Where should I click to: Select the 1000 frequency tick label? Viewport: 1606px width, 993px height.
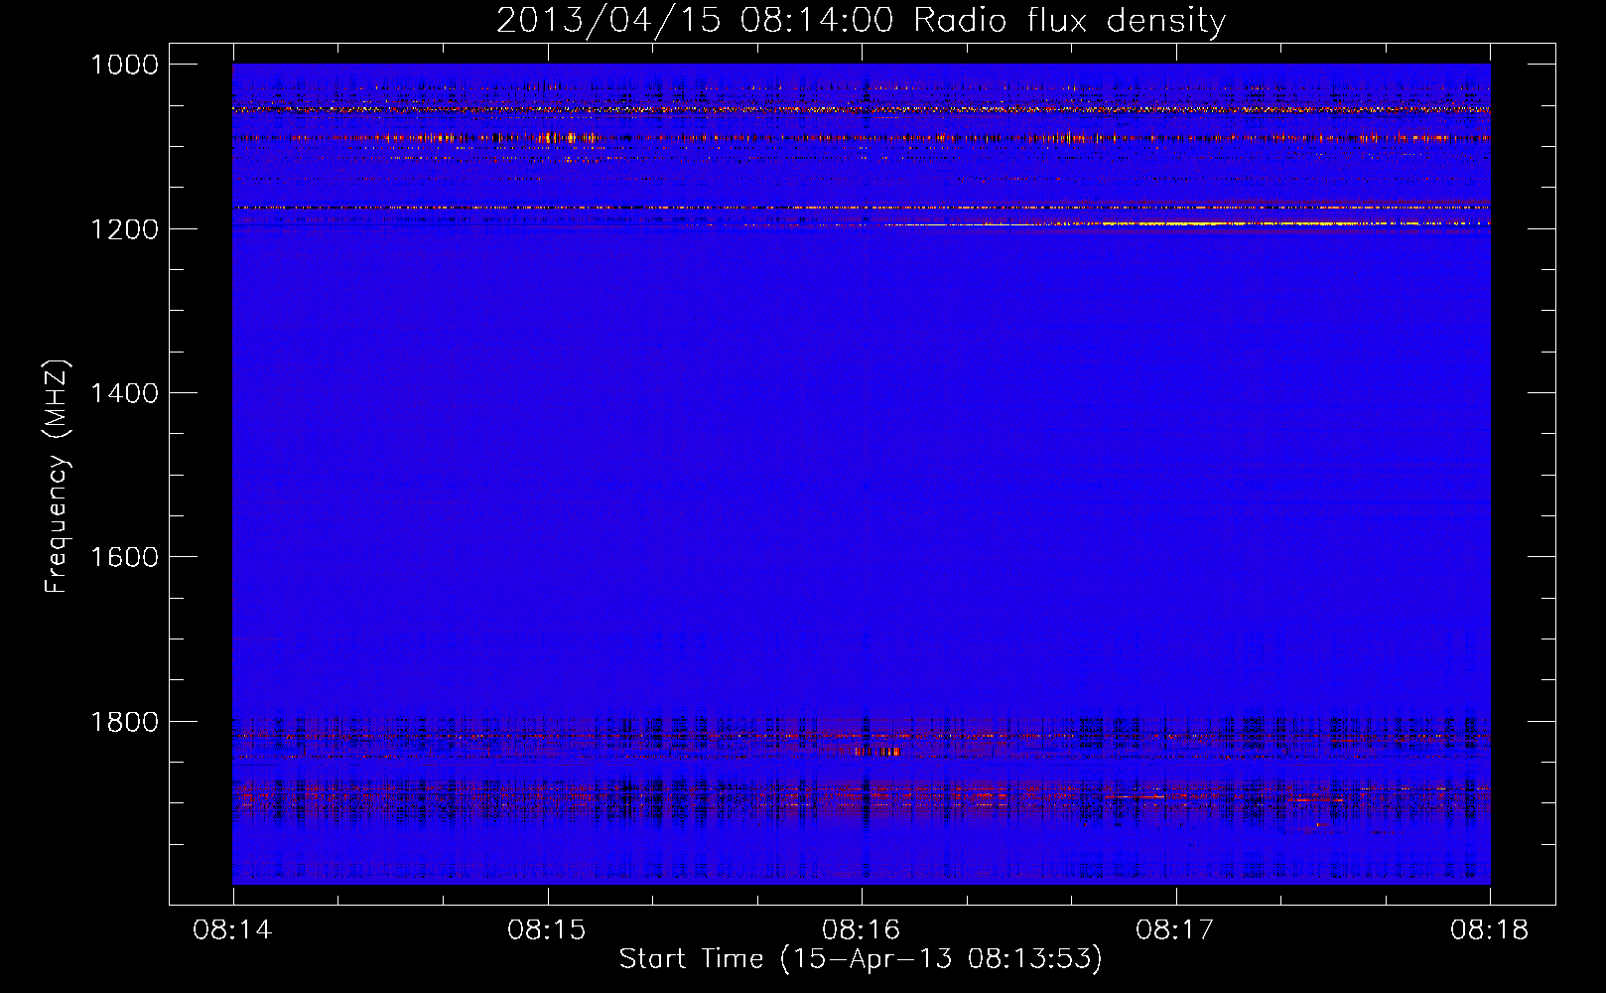click(124, 65)
